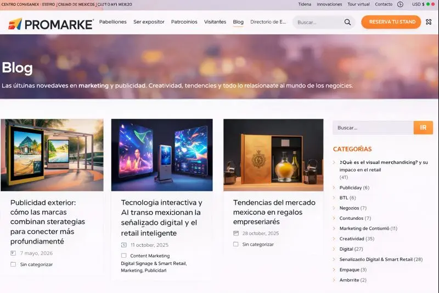
Task: Click Sin categorizar under 7 mayo post
Action: tap(36, 264)
